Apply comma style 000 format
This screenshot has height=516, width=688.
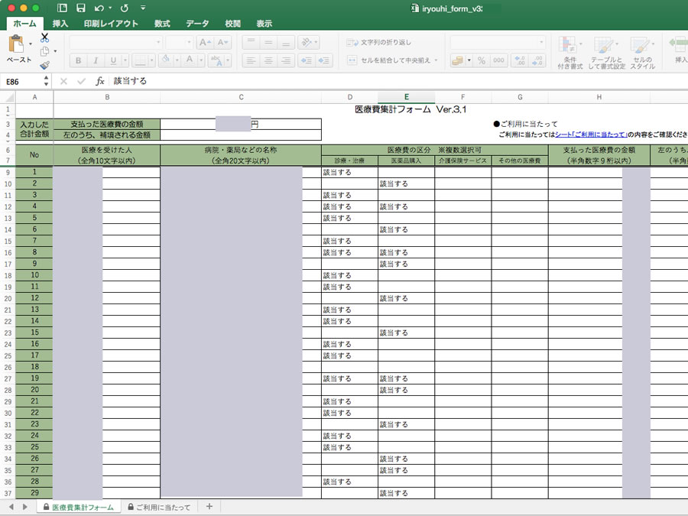[x=498, y=60]
